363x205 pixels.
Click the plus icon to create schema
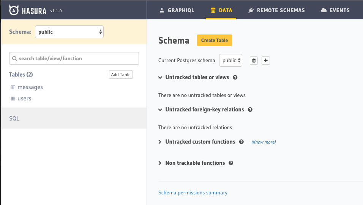click(x=266, y=61)
